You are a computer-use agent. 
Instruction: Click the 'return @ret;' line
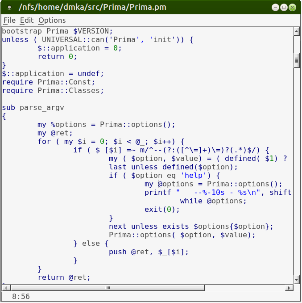64,278
